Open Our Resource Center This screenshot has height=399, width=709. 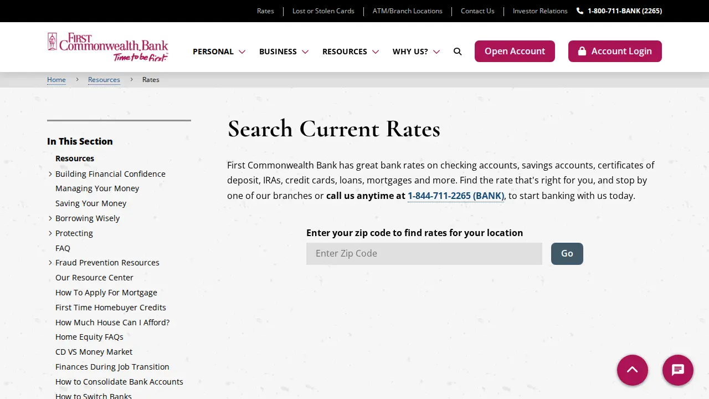(x=94, y=278)
